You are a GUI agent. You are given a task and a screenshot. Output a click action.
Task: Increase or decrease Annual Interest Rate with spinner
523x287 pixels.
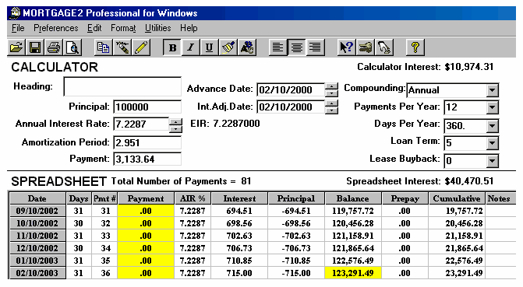pos(175,125)
